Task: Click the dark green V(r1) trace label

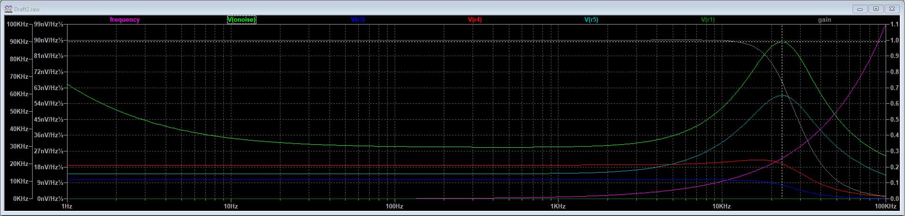Action: pos(708,20)
